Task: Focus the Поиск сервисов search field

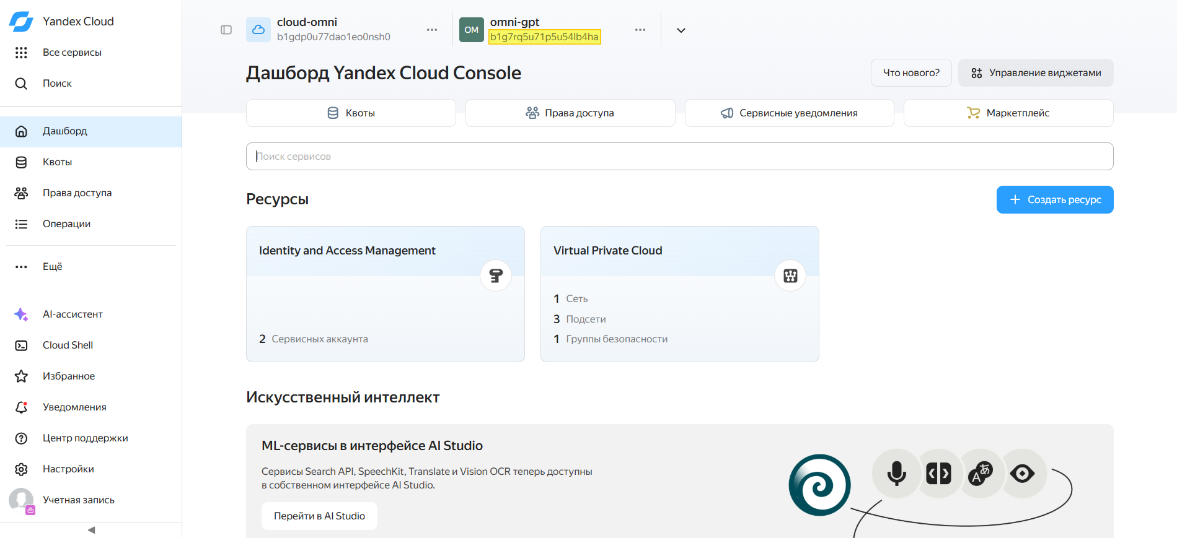Action: point(680,157)
